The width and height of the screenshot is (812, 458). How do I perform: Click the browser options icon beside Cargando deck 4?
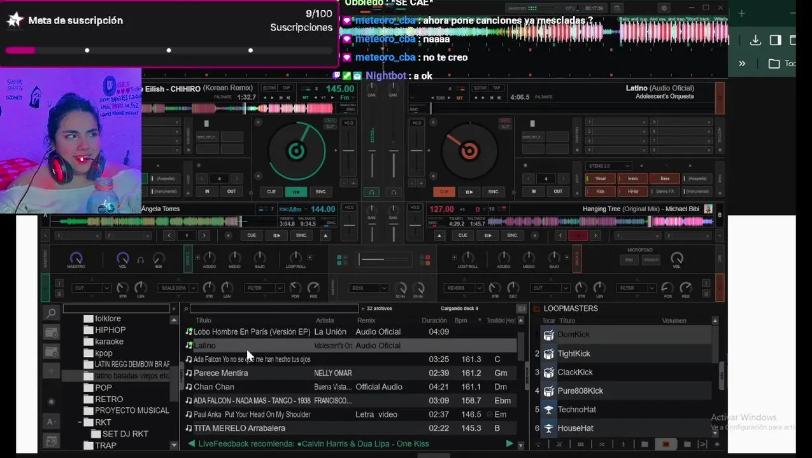pos(521,309)
